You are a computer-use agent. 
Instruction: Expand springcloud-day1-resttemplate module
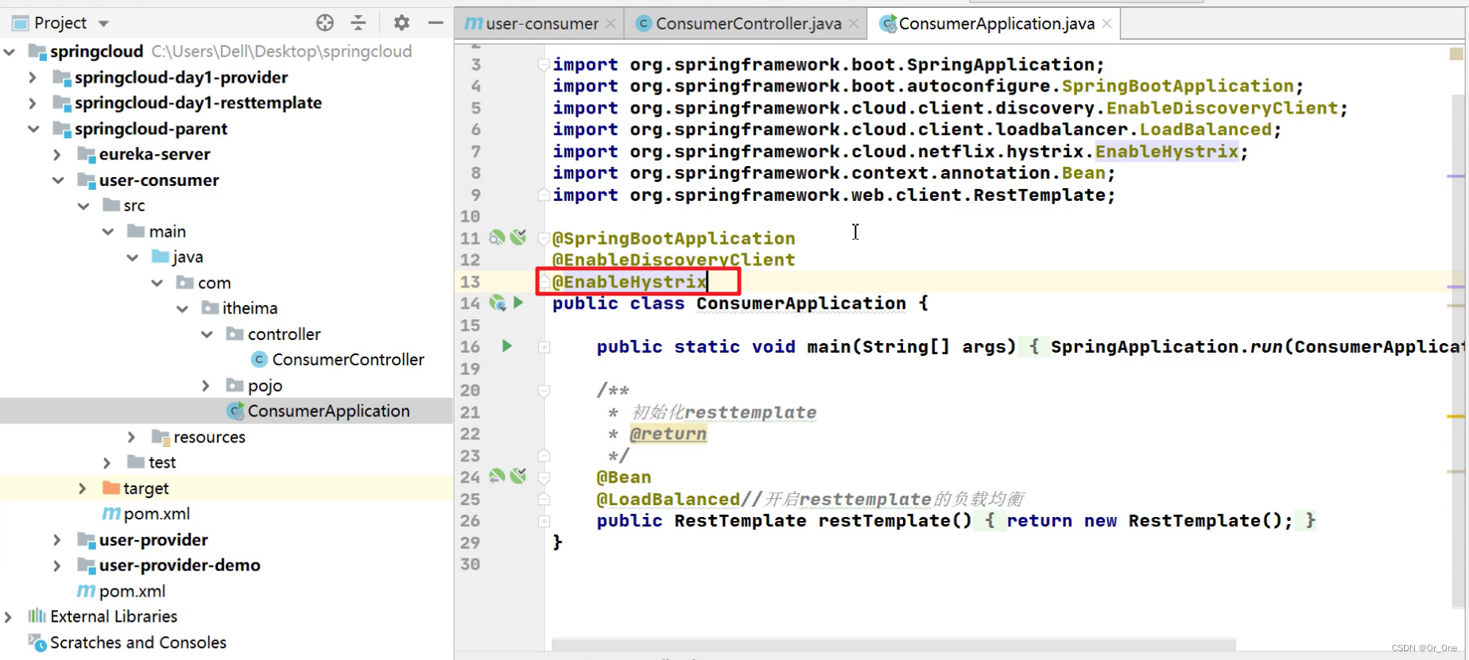point(33,103)
